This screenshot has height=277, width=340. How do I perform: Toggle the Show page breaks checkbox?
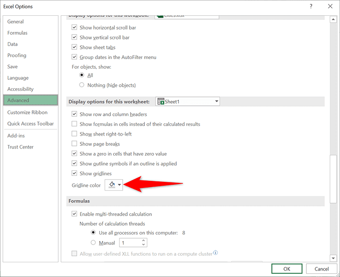tap(74, 144)
